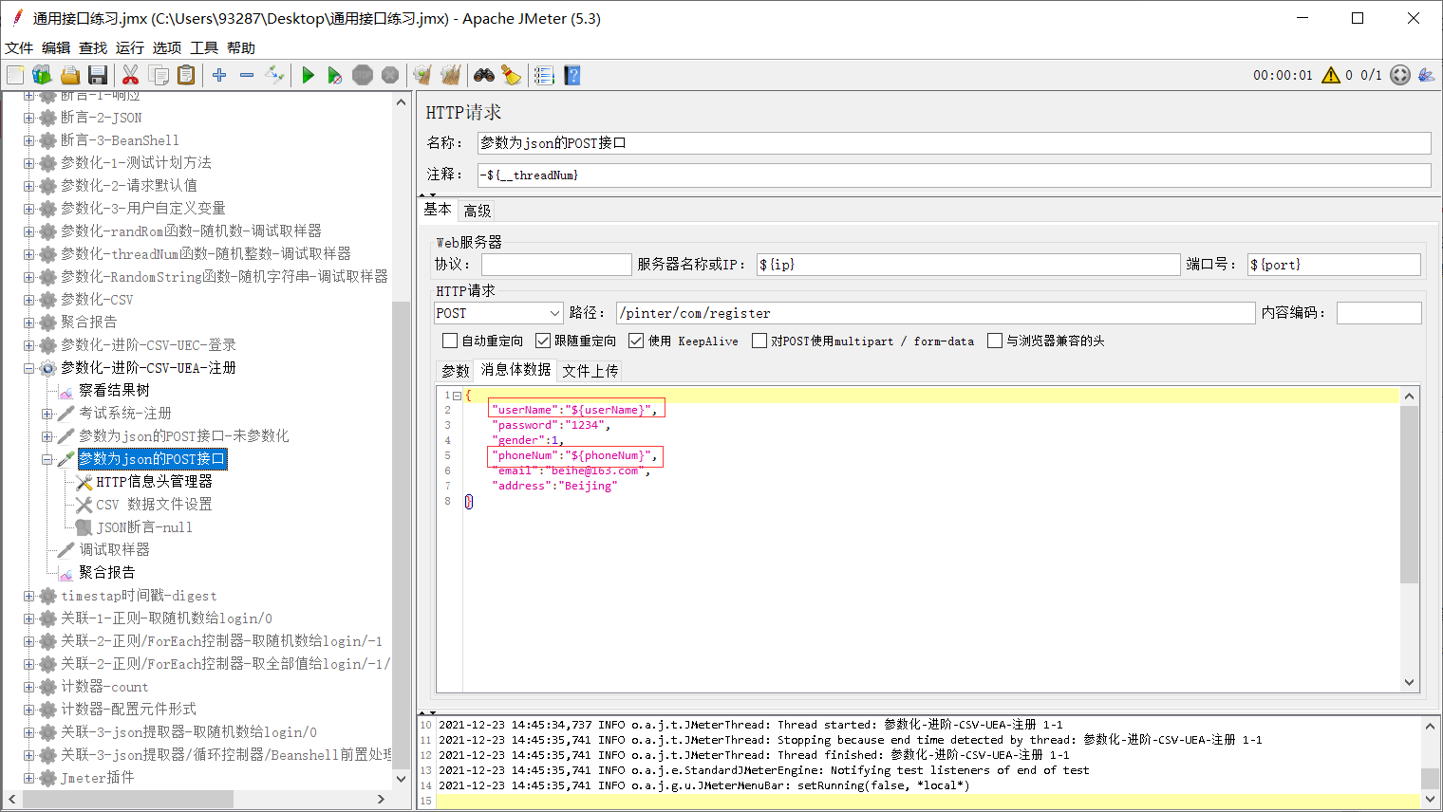Switch to the 文件上传 tab

590,371
